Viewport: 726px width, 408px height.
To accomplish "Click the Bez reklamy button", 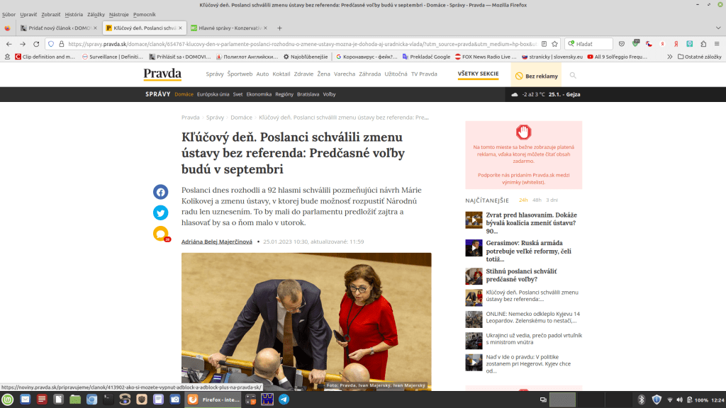I will coord(536,76).
